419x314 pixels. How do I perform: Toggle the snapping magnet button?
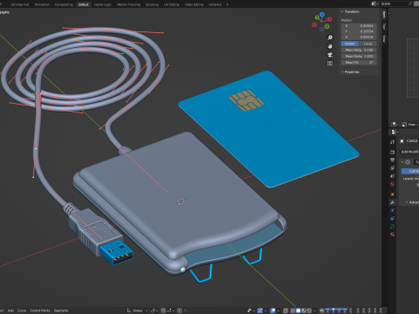coord(163,311)
